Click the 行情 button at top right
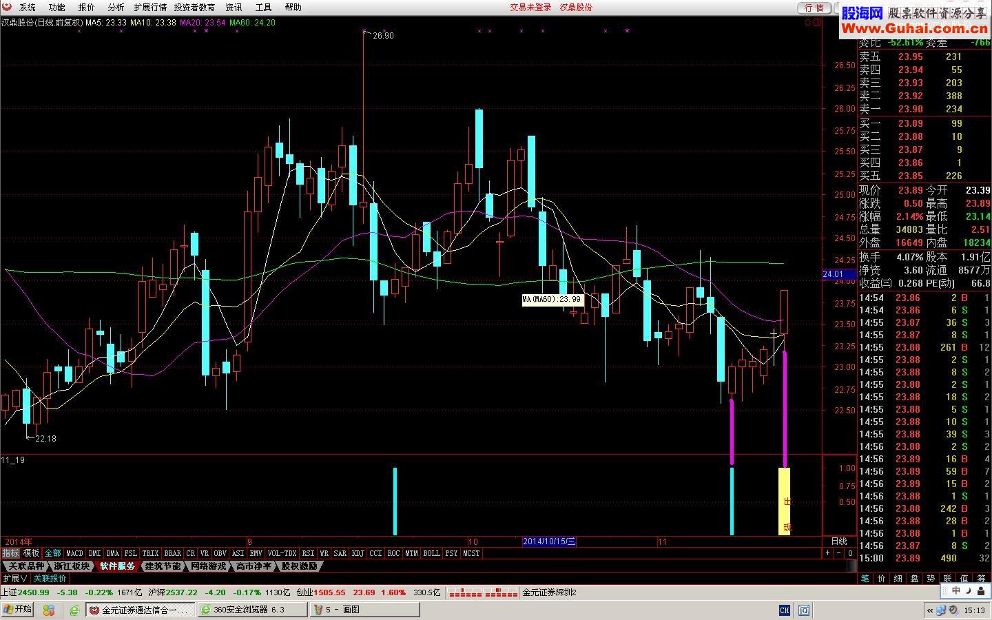The width and height of the screenshot is (992, 620). [x=814, y=8]
